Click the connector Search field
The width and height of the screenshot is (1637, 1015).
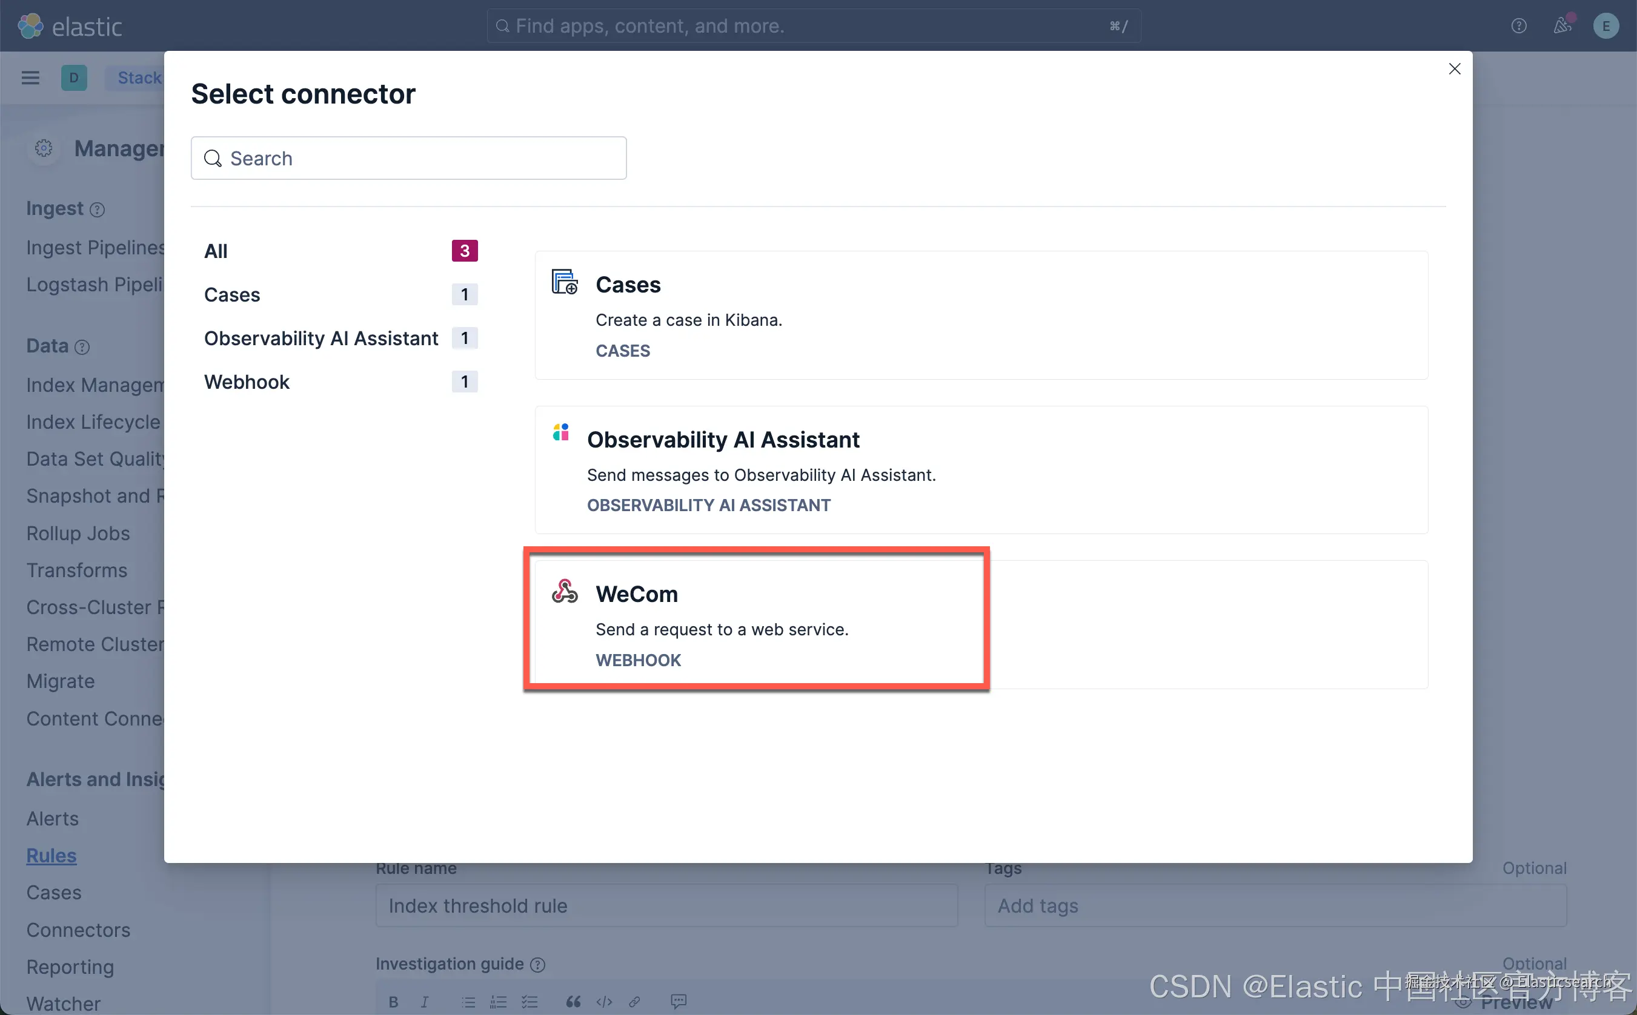point(408,159)
